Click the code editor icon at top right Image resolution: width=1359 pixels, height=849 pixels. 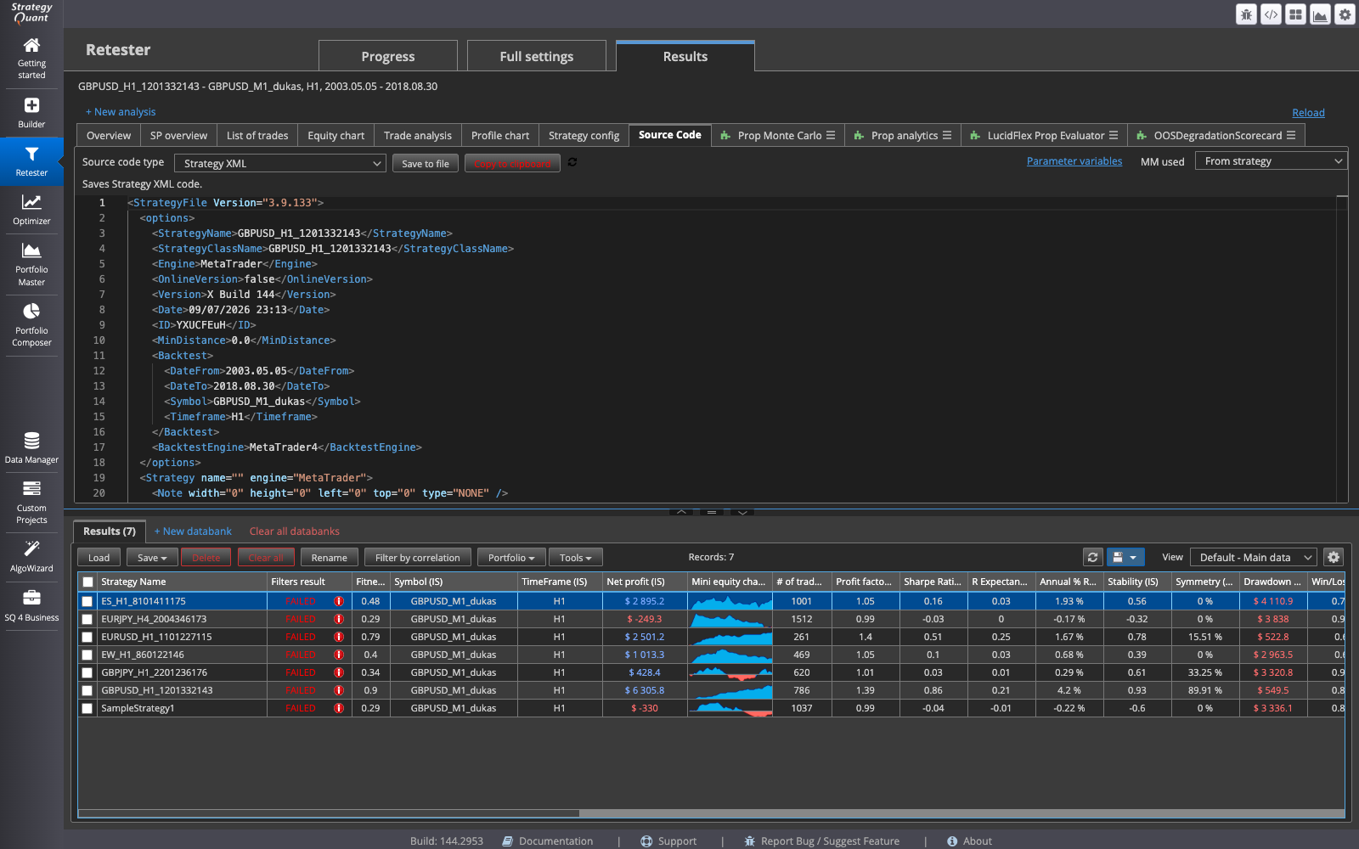click(x=1271, y=14)
